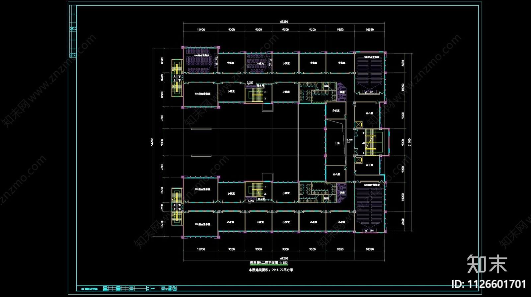Select the 61200 overall dimension on the right
Image resolution: width=531 pixels, height=297 pixels.
pyautogui.click(x=409, y=142)
